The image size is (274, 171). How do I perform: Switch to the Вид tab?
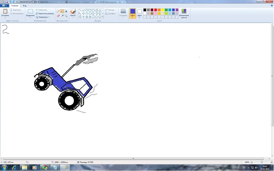24,6
